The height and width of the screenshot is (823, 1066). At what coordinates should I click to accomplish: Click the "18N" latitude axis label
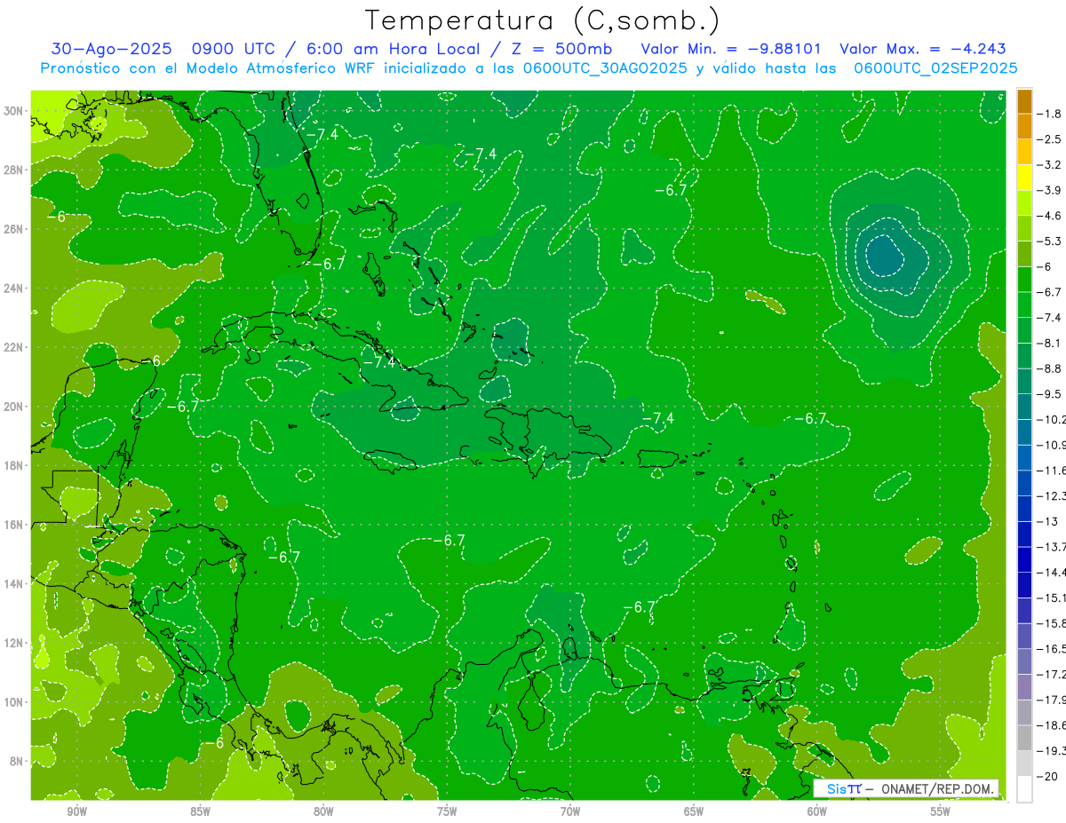[12, 465]
